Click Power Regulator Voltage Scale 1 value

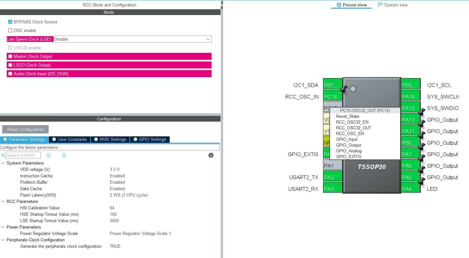pos(140,233)
